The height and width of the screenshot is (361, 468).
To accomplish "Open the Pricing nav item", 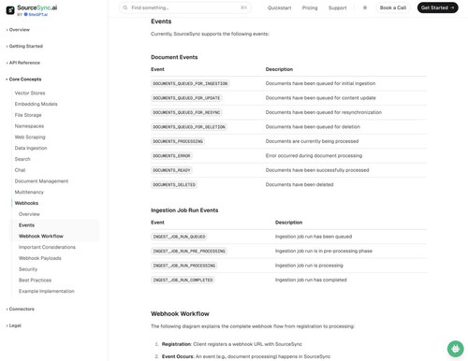I will (x=310, y=7).
